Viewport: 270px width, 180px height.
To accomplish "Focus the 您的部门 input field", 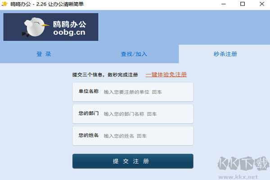I will [133, 114].
